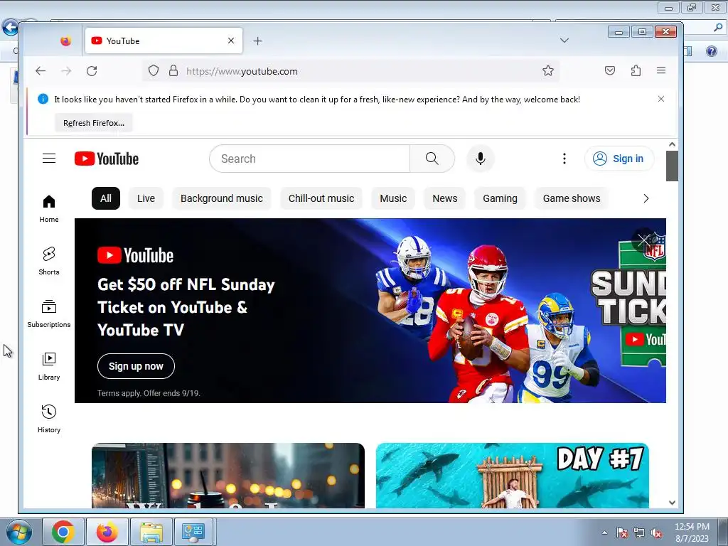Screen dimensions: 728x546
Task: Click the page vertical scrollbar thumb
Action: 672,166
